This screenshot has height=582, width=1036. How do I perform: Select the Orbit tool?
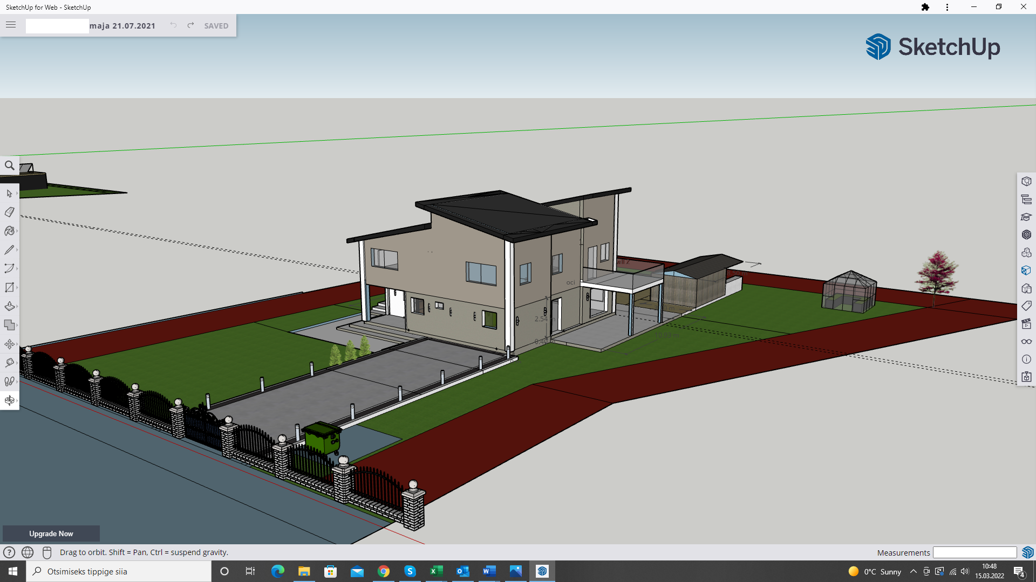[9, 400]
